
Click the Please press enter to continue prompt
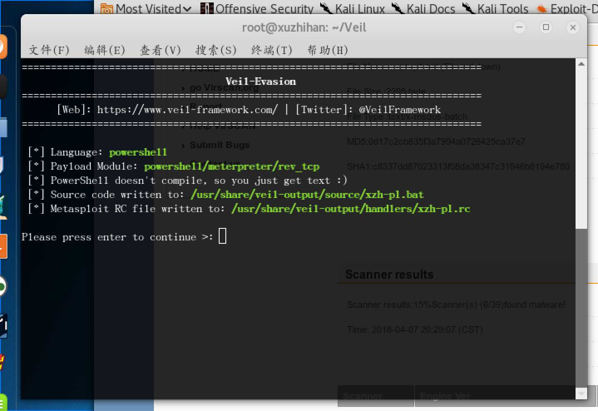coord(117,237)
